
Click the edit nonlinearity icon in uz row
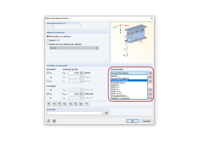click(150, 81)
